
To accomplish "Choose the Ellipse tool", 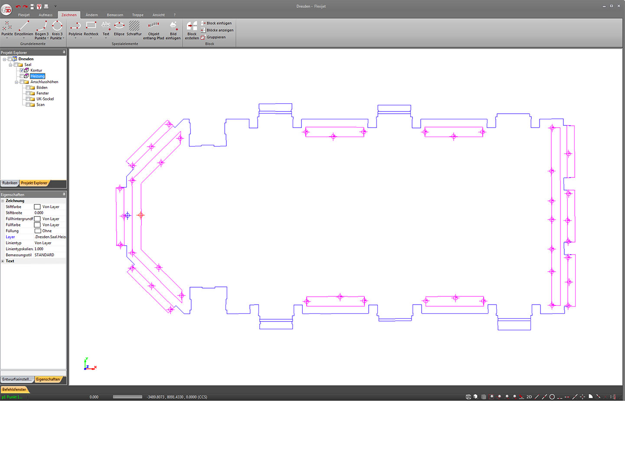I will [x=119, y=27].
